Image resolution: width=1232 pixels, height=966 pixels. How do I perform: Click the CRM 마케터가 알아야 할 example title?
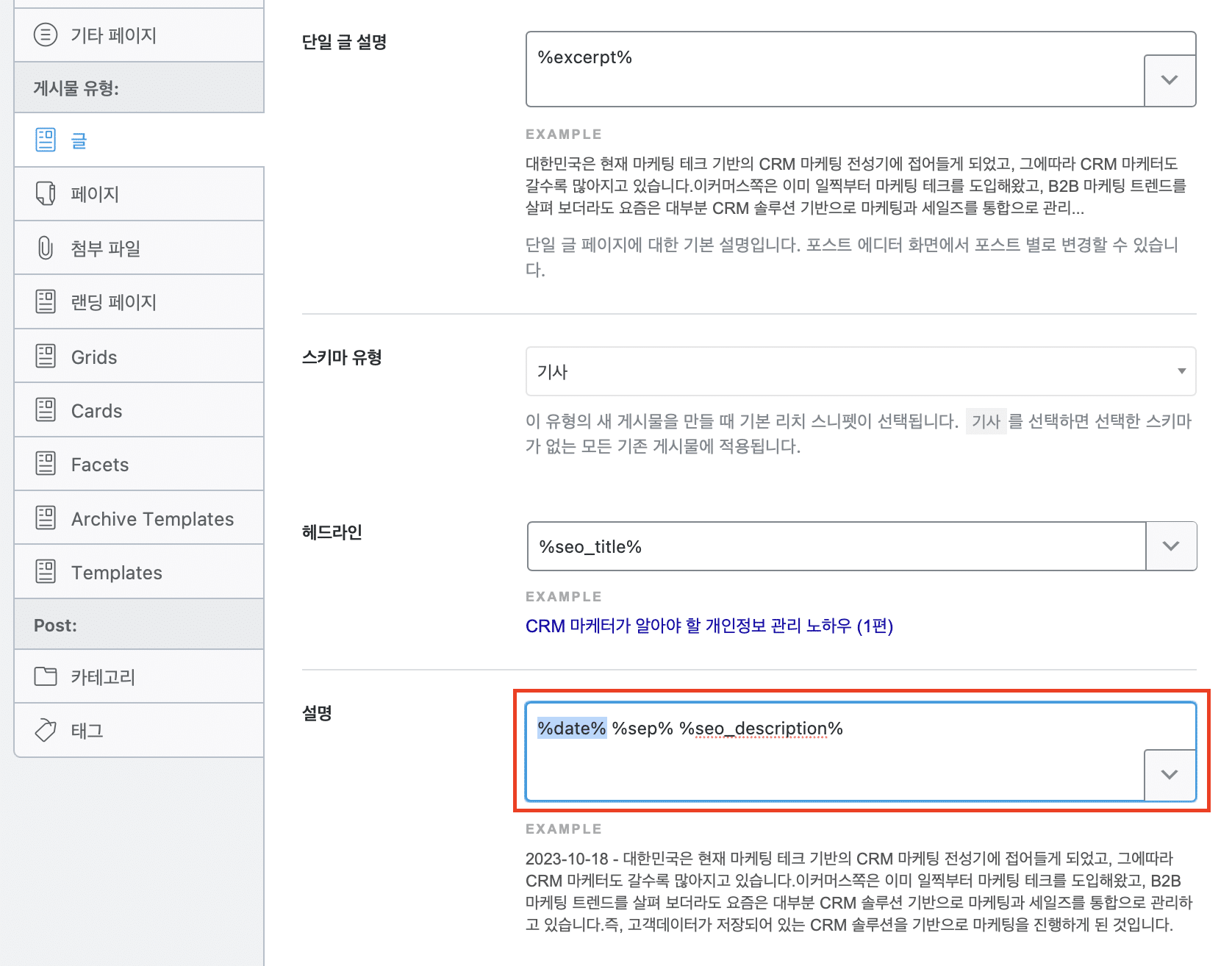pos(709,626)
